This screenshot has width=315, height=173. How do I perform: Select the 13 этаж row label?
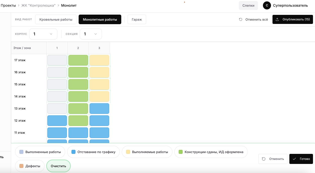20,109
